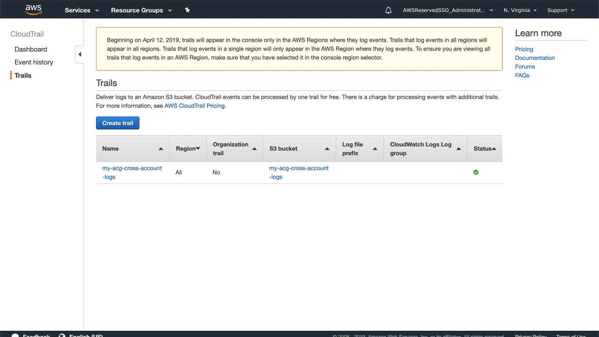This screenshot has height=337, width=599.
Task: Sort by Organization trail column arrow
Action: 254,149
